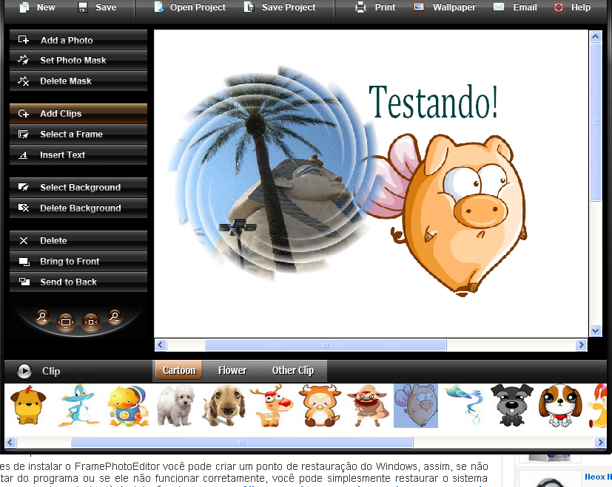Select the blue bird cartoon clip
Screen dimensions: 612x487
(78, 406)
